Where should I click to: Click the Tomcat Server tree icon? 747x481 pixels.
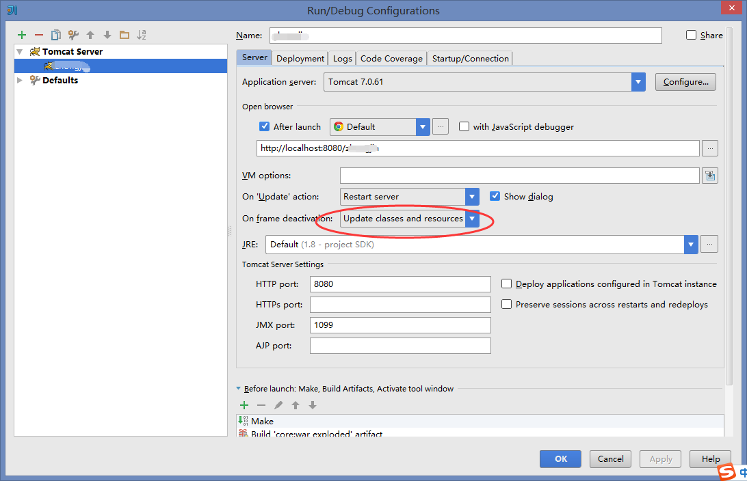pyautogui.click(x=35, y=51)
